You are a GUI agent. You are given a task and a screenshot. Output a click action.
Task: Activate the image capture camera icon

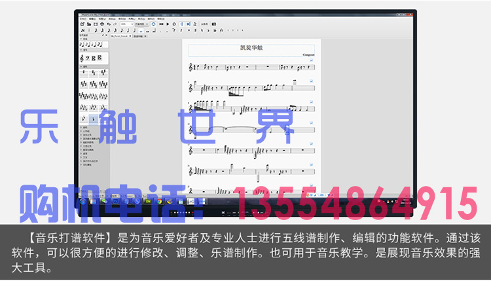pos(214,24)
